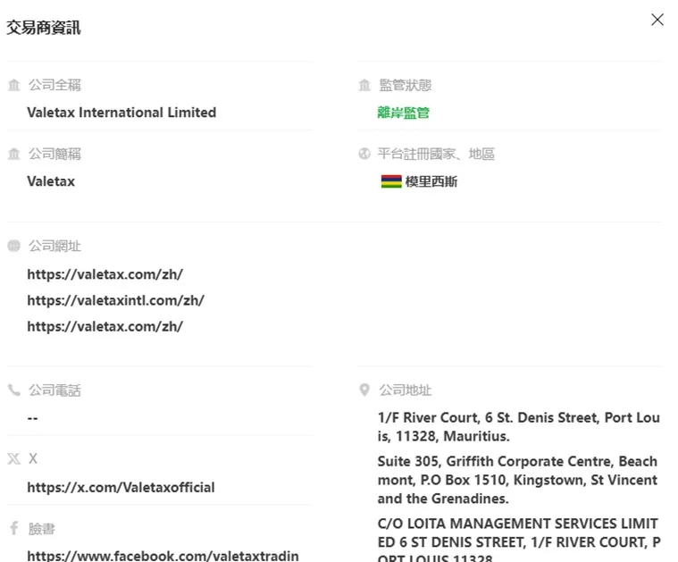This screenshot has width=678, height=562.
Task: Close the broker information dialog
Action: (x=657, y=20)
